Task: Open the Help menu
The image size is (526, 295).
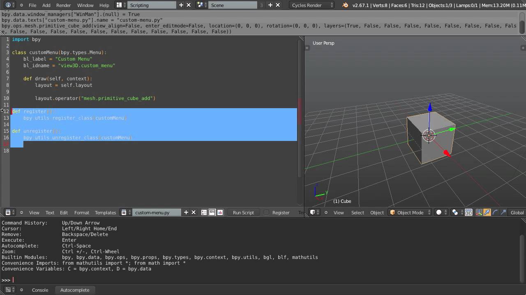Action: tap(104, 5)
